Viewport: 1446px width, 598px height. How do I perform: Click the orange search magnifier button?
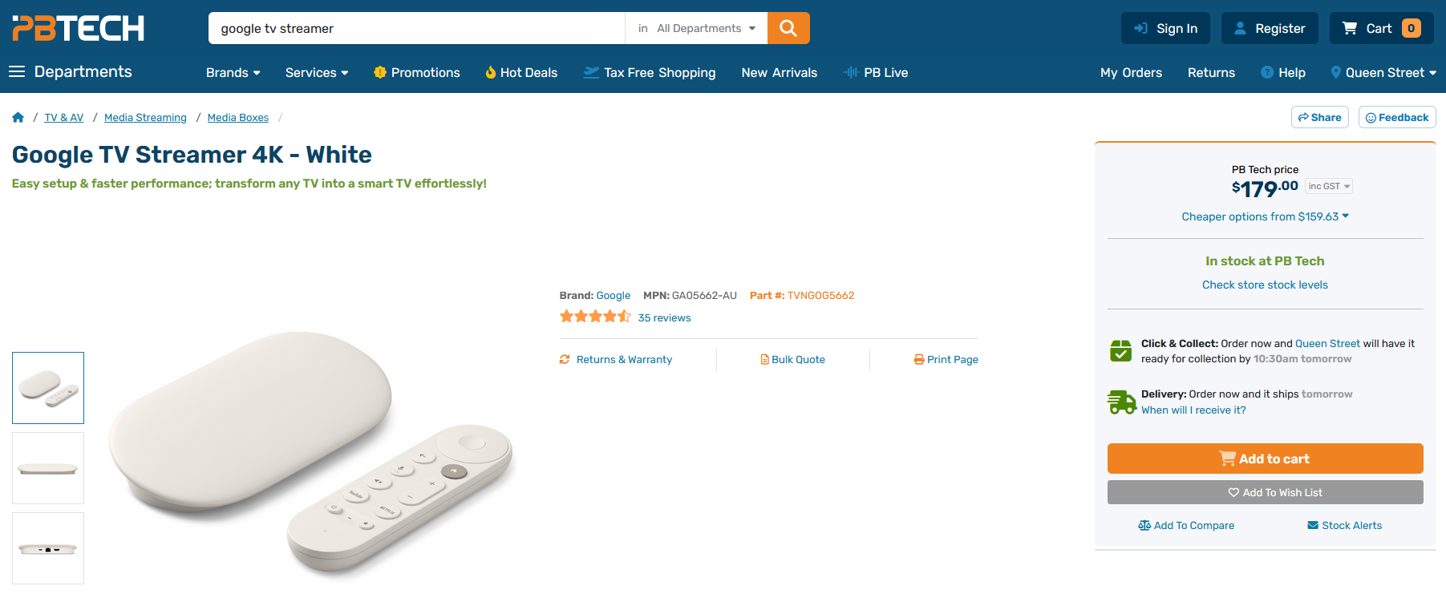pyautogui.click(x=788, y=28)
